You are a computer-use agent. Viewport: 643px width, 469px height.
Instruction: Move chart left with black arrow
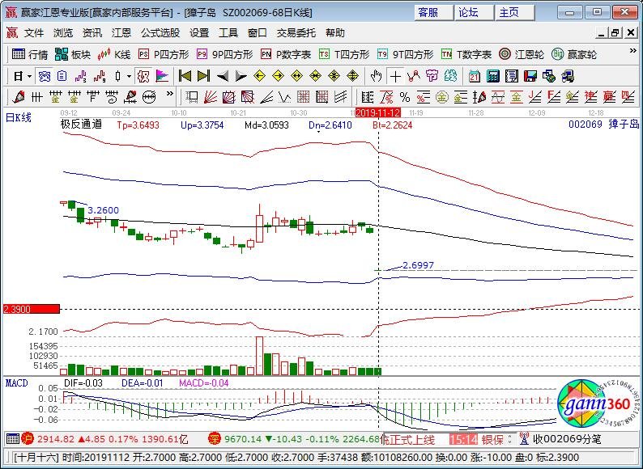[222, 76]
